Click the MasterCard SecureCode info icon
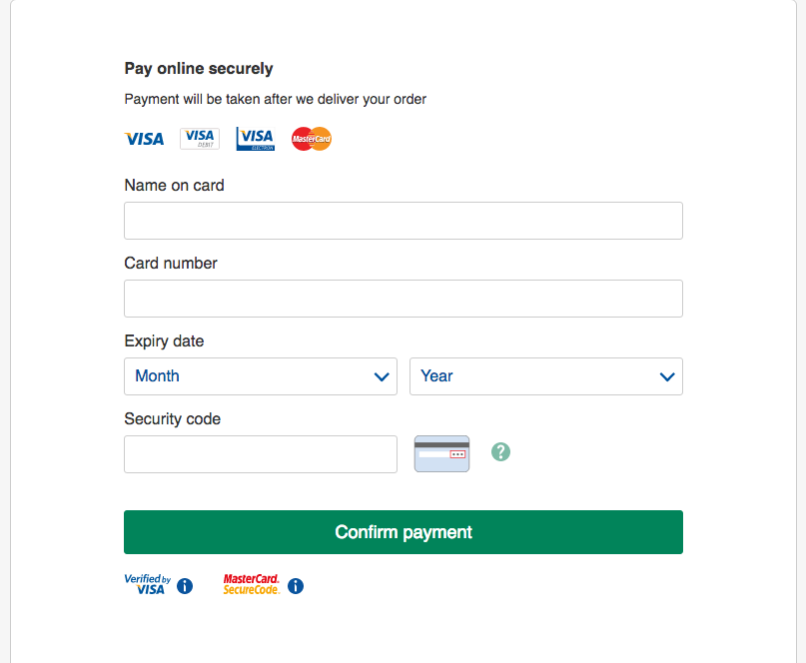 (296, 586)
